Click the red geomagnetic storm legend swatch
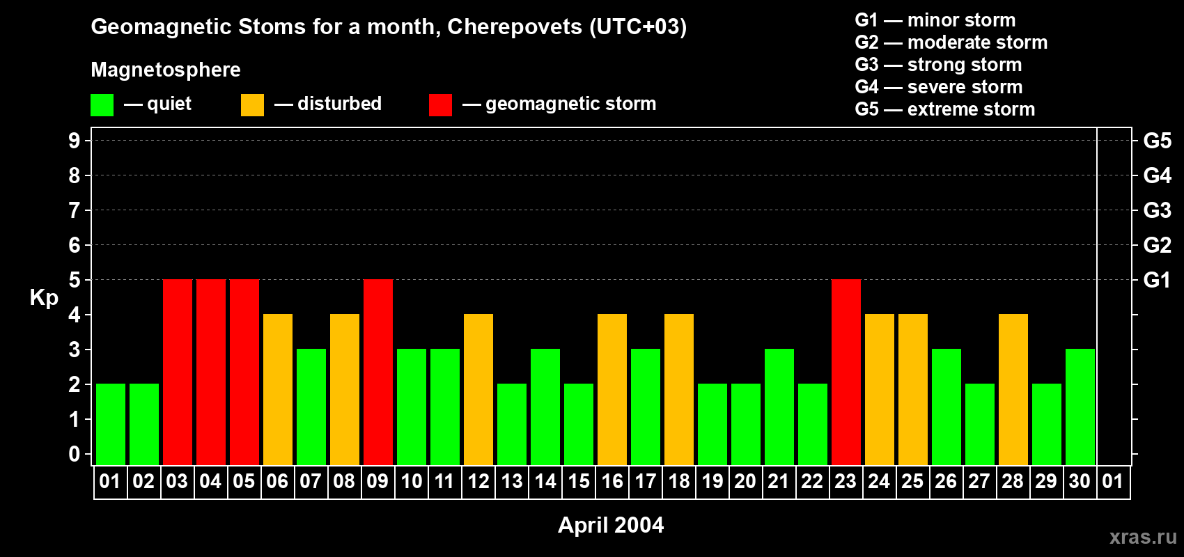This screenshot has height=557, width=1184. pyautogui.click(x=440, y=105)
